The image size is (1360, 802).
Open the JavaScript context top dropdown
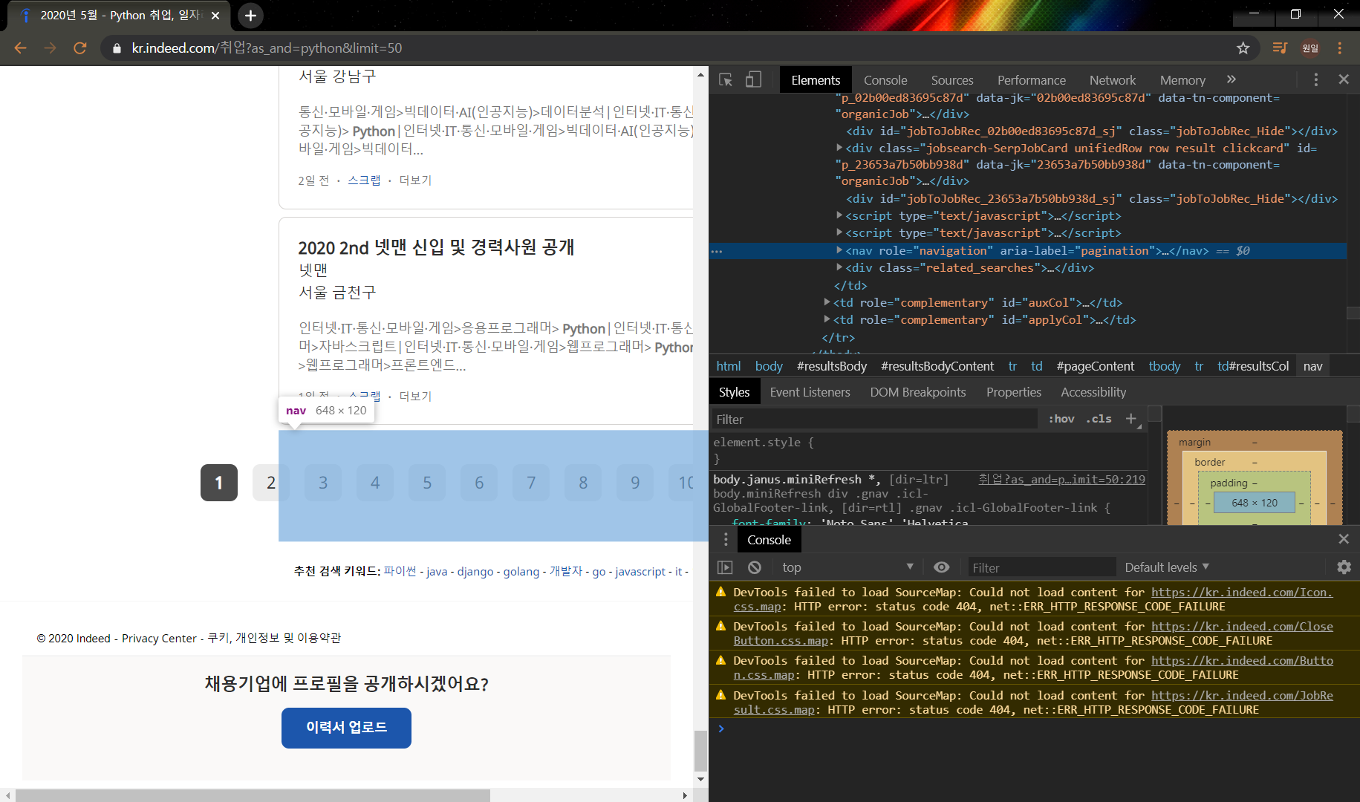coord(847,567)
